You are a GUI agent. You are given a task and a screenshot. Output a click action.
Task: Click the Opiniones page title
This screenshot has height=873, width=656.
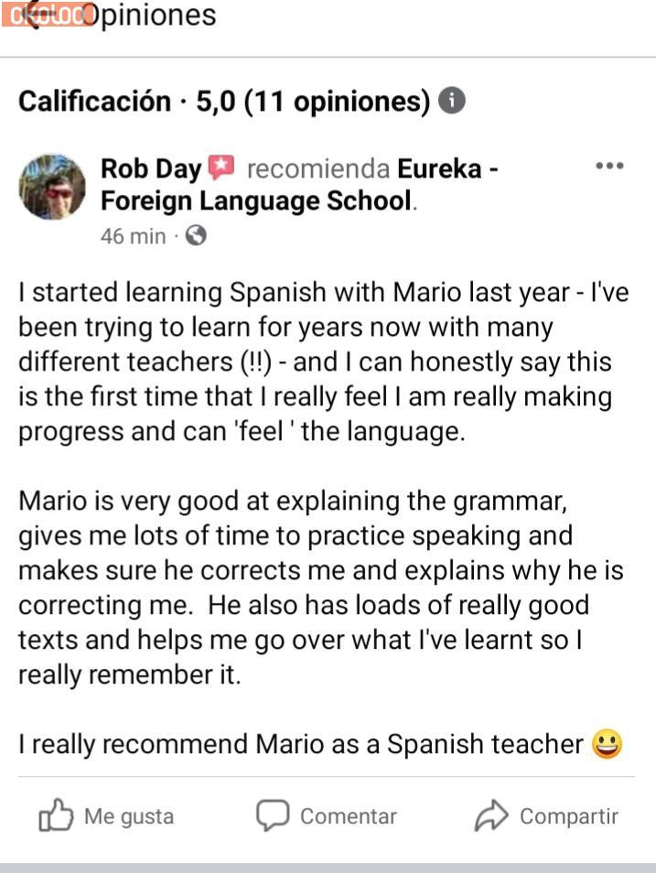pyautogui.click(x=149, y=16)
